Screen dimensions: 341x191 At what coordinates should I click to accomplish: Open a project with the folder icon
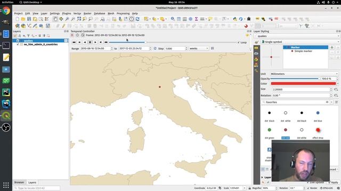23,19
